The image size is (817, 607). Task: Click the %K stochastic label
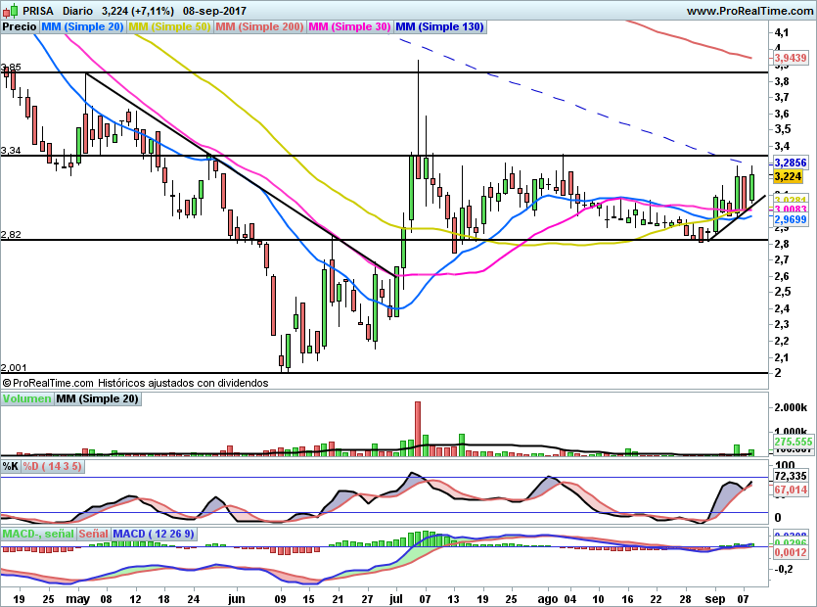(11, 467)
